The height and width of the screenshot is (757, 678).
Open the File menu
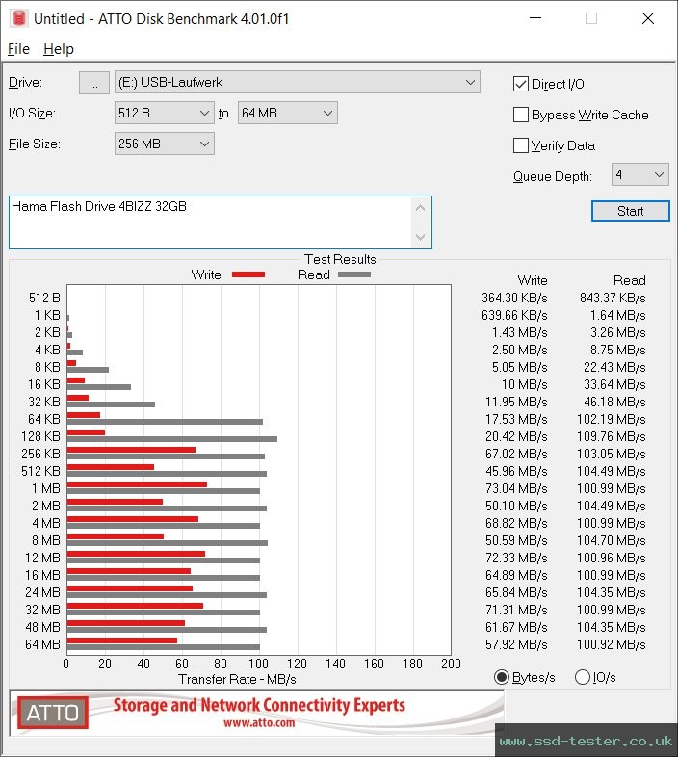[x=18, y=49]
